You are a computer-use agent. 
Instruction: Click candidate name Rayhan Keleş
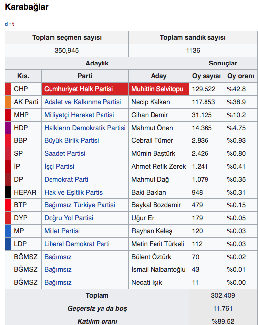152,231
